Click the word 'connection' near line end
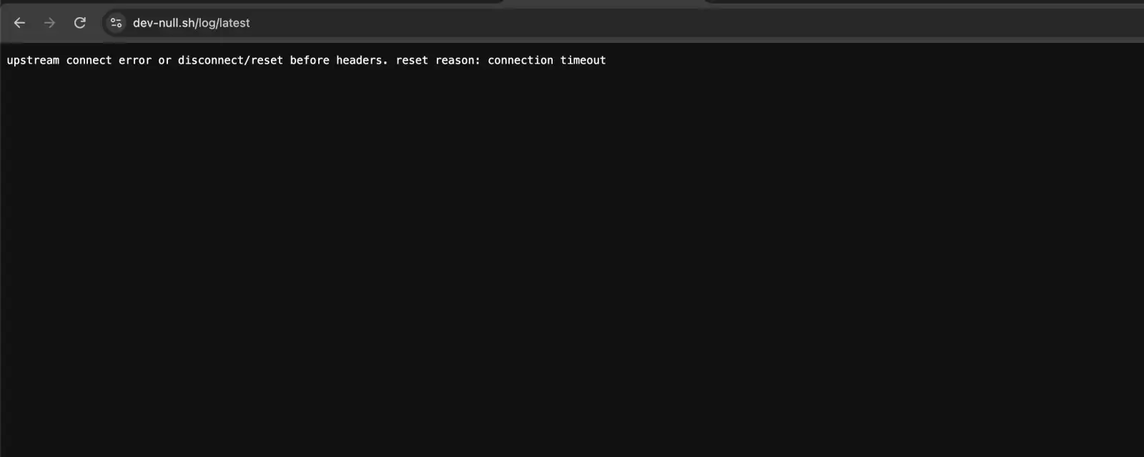 click(521, 60)
